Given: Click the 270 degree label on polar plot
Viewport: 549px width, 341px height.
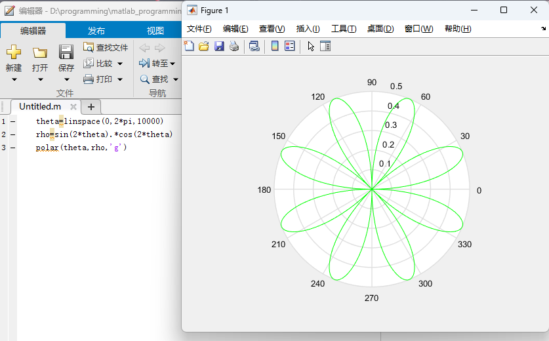Looking at the screenshot, I should tap(371, 298).
